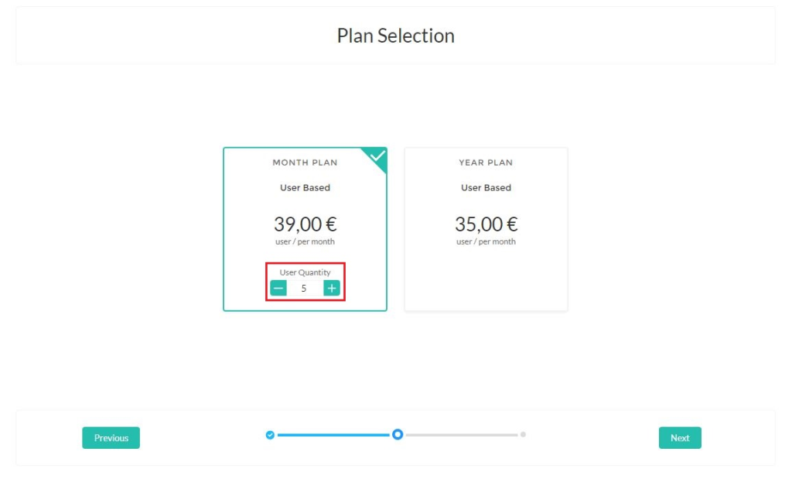Viewport: 792px width, 479px height.
Task: Select the Month Plan card title
Action: coord(305,163)
